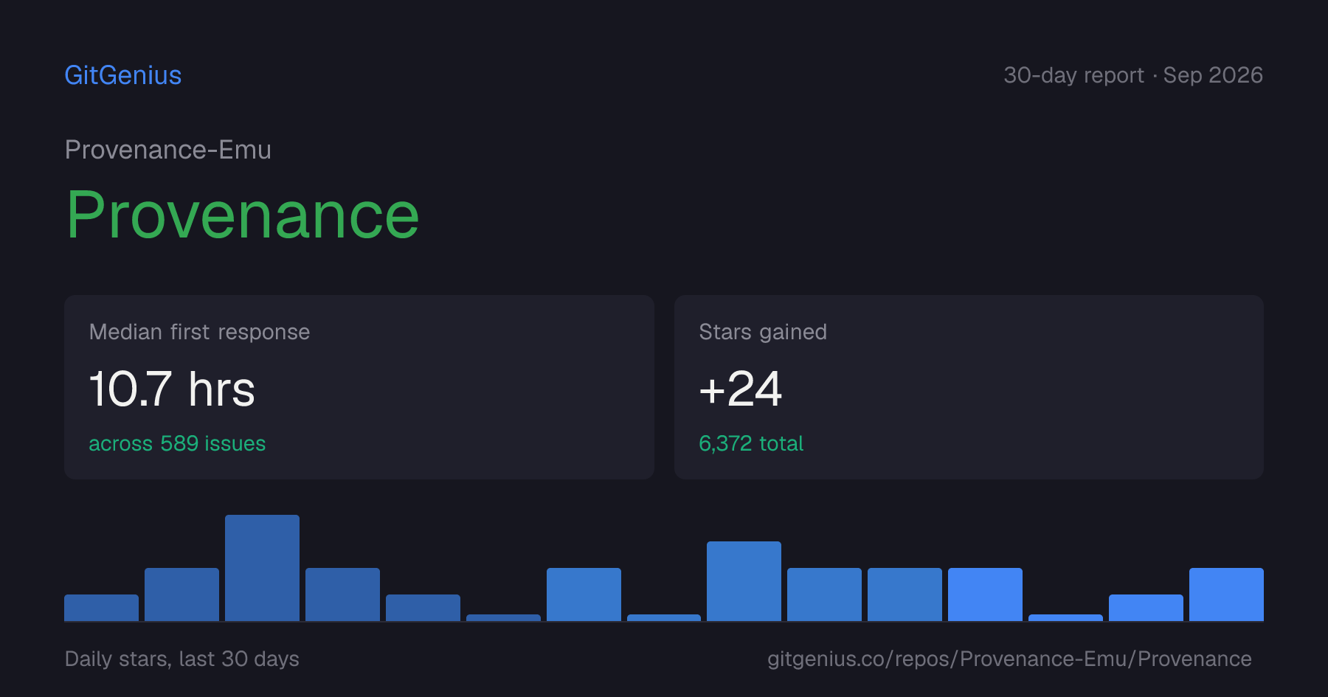Click the second bar of the chart
This screenshot has height=697, width=1328.
181,594
